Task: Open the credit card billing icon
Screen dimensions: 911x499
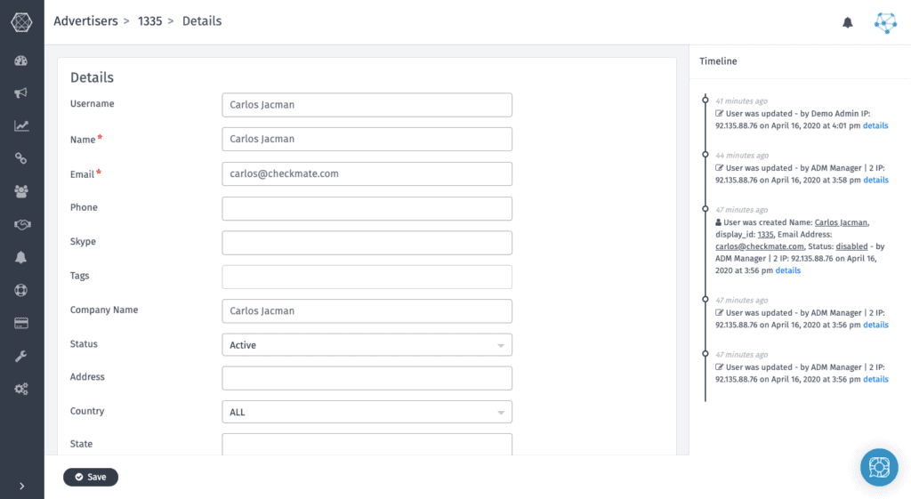Action: pos(21,323)
